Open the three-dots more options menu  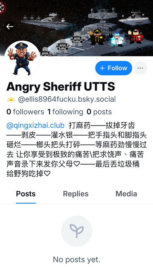140,68
